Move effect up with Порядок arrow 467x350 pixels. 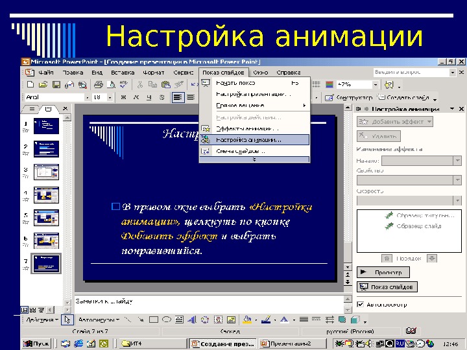tap(387, 259)
